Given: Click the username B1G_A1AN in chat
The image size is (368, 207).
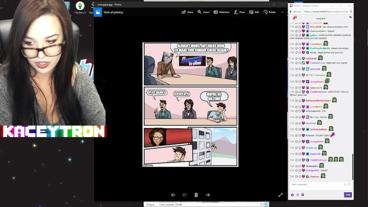Looking at the screenshot, I should click(x=316, y=27).
